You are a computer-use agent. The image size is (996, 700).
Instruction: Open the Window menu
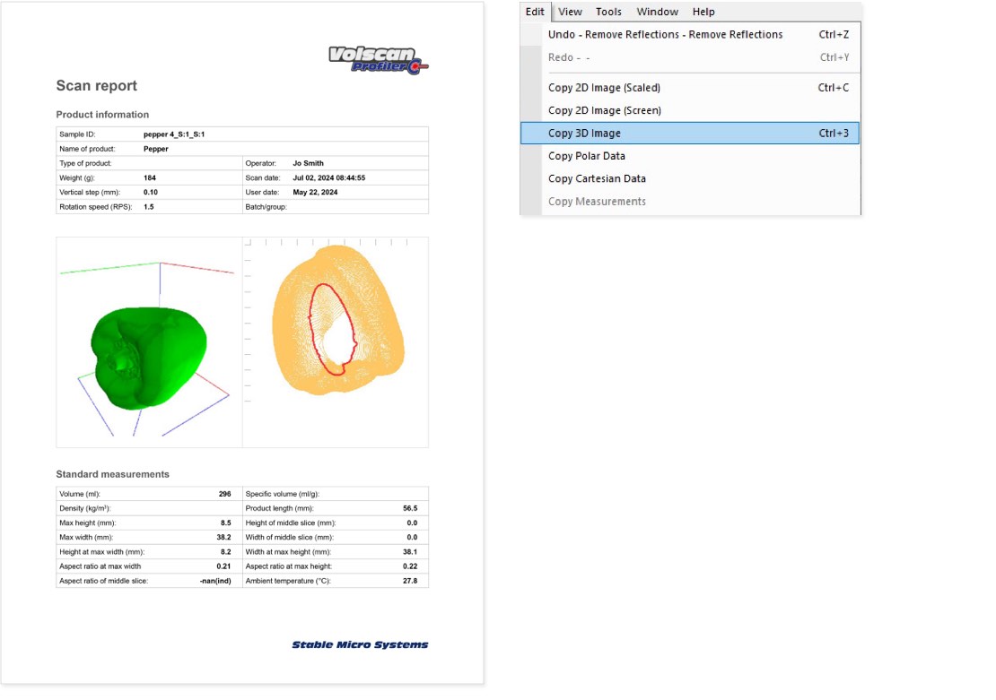point(657,12)
